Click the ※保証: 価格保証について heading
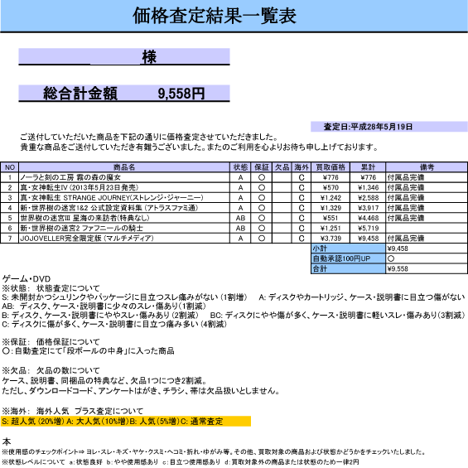The height and width of the screenshot is (468, 468). [51, 341]
